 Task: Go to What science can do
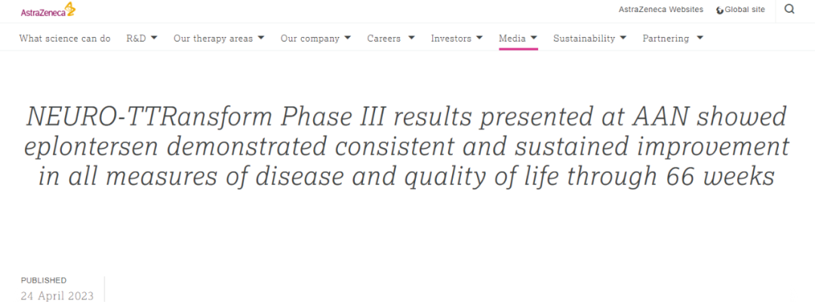tap(65, 39)
